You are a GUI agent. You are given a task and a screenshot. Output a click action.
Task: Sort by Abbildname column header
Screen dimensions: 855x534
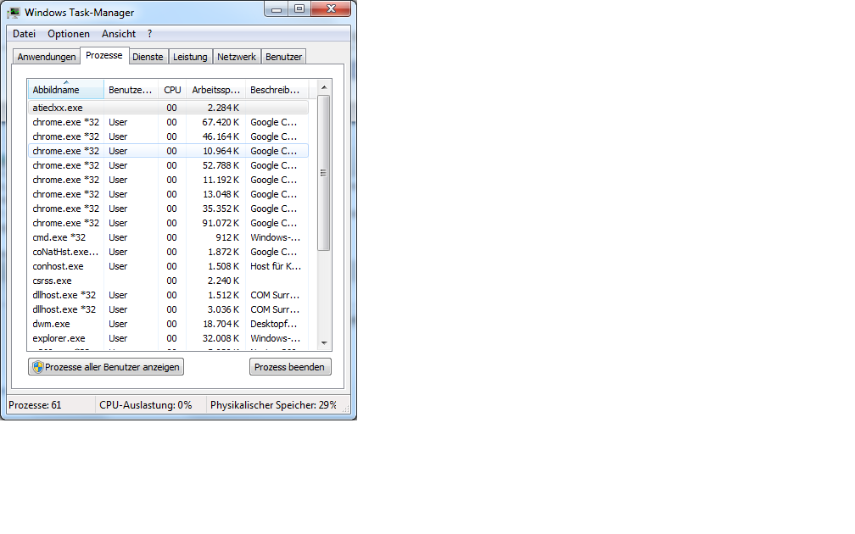coord(65,90)
